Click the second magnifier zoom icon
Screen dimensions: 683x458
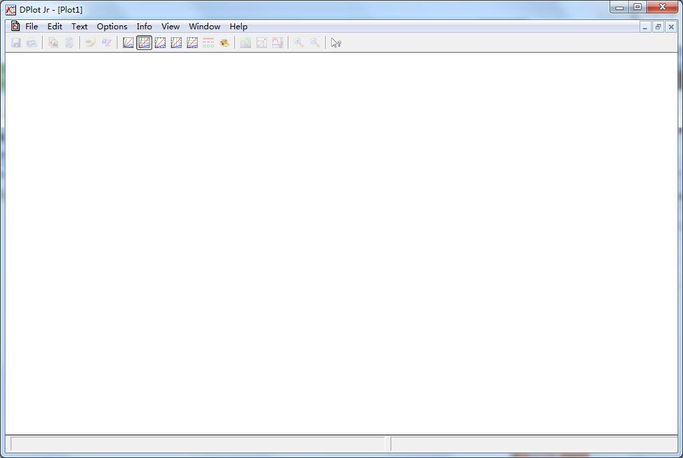click(x=315, y=43)
